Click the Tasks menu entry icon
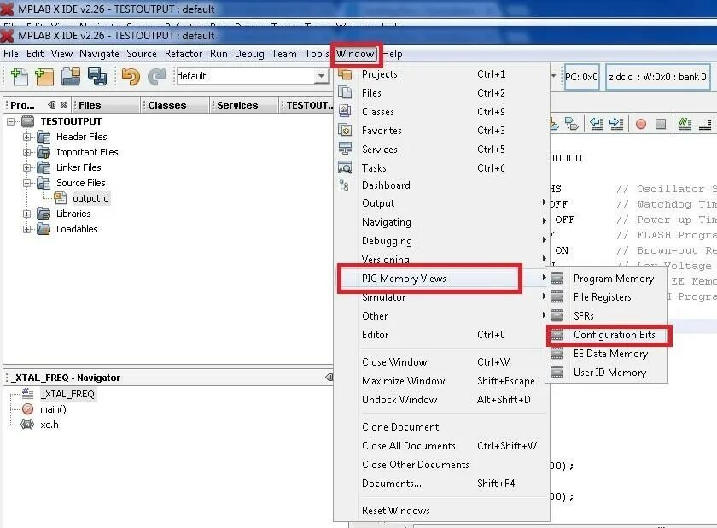717x528 pixels. (345, 167)
